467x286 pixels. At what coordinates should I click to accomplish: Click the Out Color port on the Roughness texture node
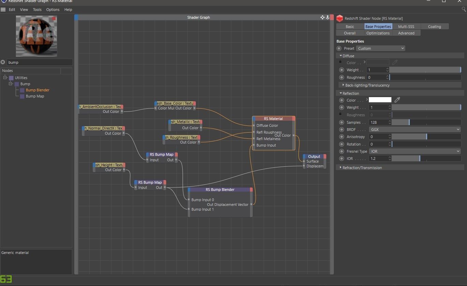coord(199,142)
